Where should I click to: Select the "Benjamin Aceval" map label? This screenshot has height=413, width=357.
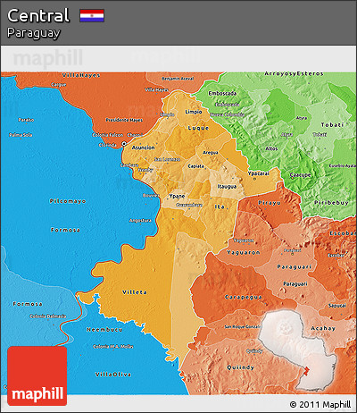pyautogui.click(x=178, y=79)
